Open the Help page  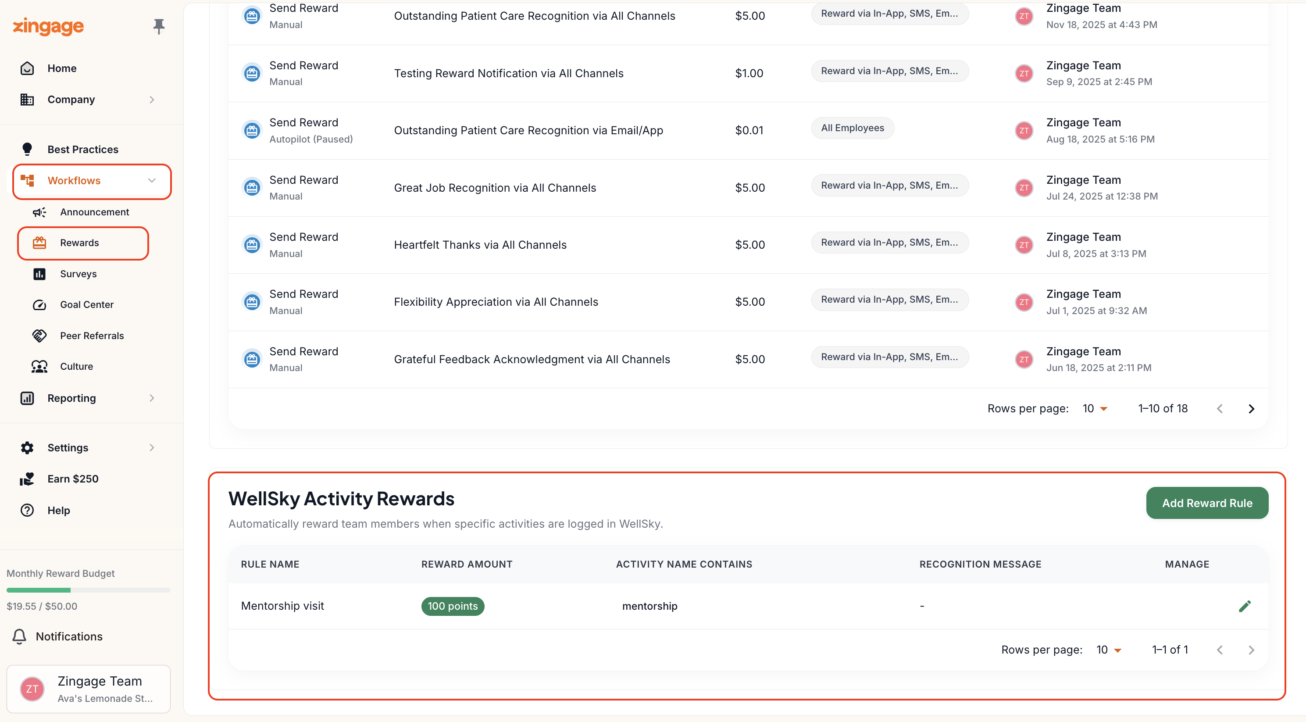[58, 511]
